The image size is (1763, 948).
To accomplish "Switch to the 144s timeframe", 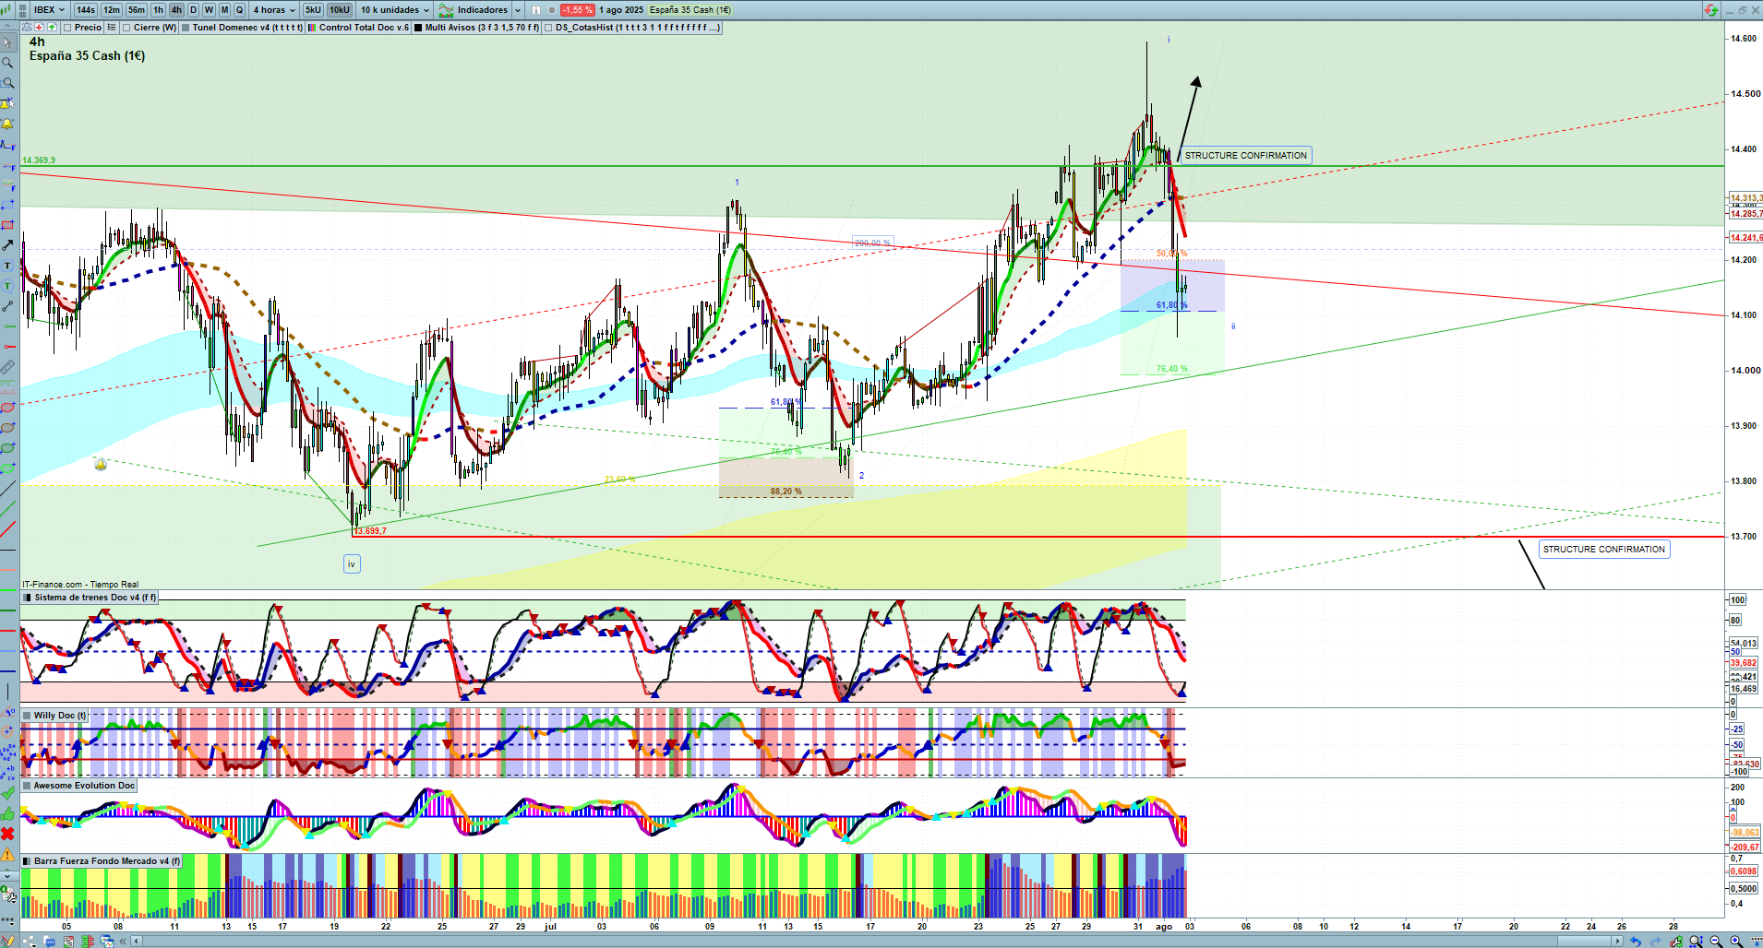I will coord(86,10).
